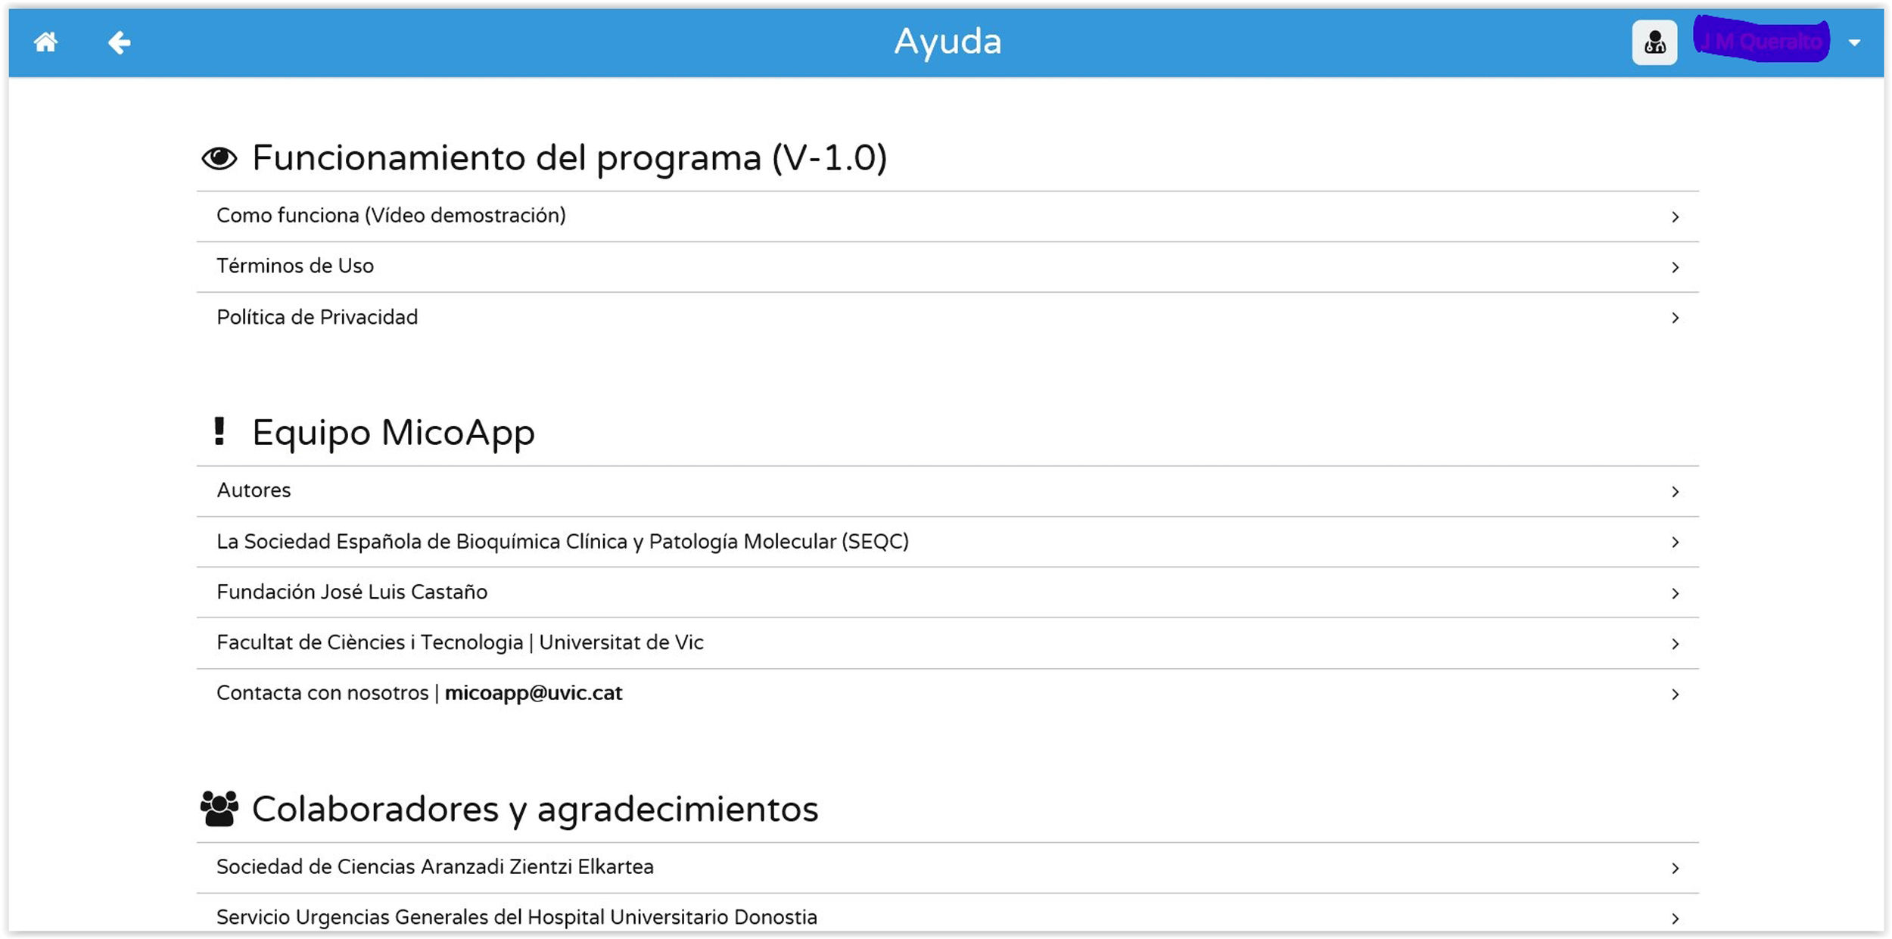Image resolution: width=1892 pixels, height=939 pixels.
Task: Click the exclamation icon beside Equipo MicoApp
Action: [x=219, y=432]
